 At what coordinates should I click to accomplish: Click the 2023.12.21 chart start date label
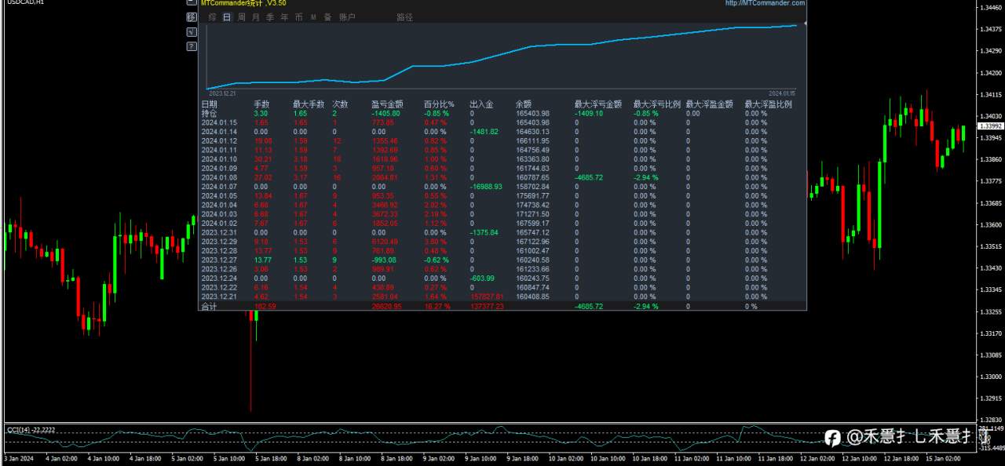(222, 93)
